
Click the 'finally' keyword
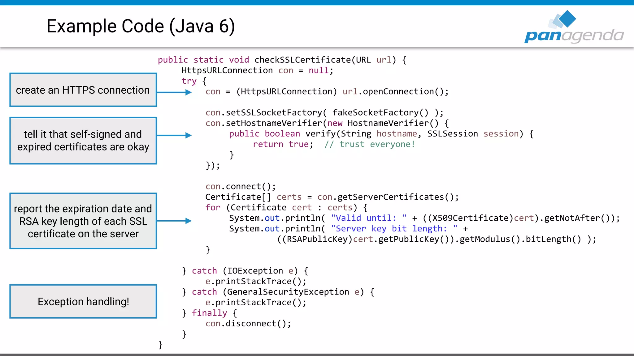[x=209, y=313]
